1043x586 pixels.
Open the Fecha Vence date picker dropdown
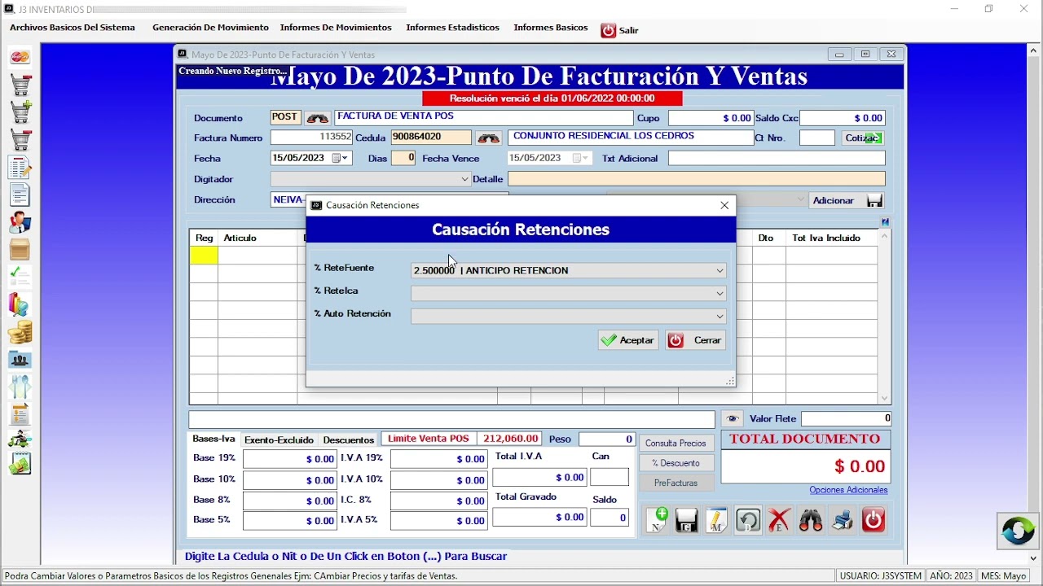coord(581,158)
